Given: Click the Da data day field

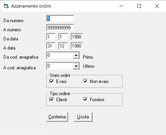Looking at the screenshot, I should tap(51, 37).
